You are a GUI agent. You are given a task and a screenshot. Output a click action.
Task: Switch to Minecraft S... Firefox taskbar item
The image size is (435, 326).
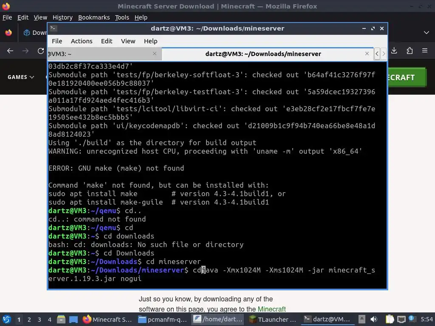tap(107, 319)
